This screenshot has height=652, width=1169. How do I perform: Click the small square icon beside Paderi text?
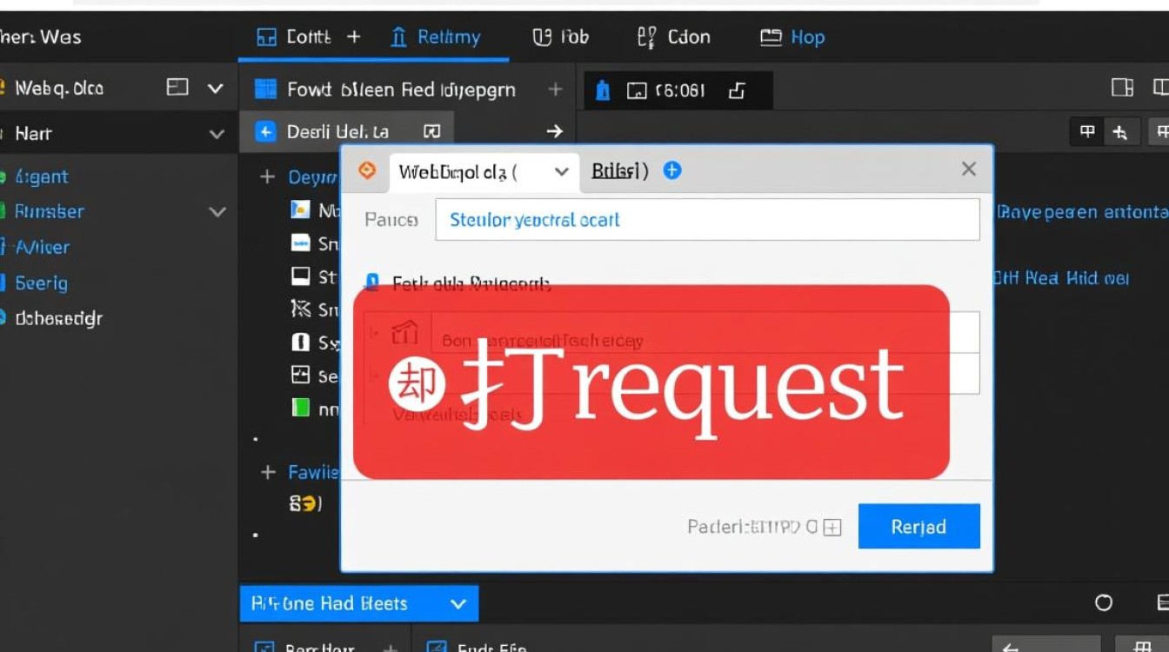832,527
